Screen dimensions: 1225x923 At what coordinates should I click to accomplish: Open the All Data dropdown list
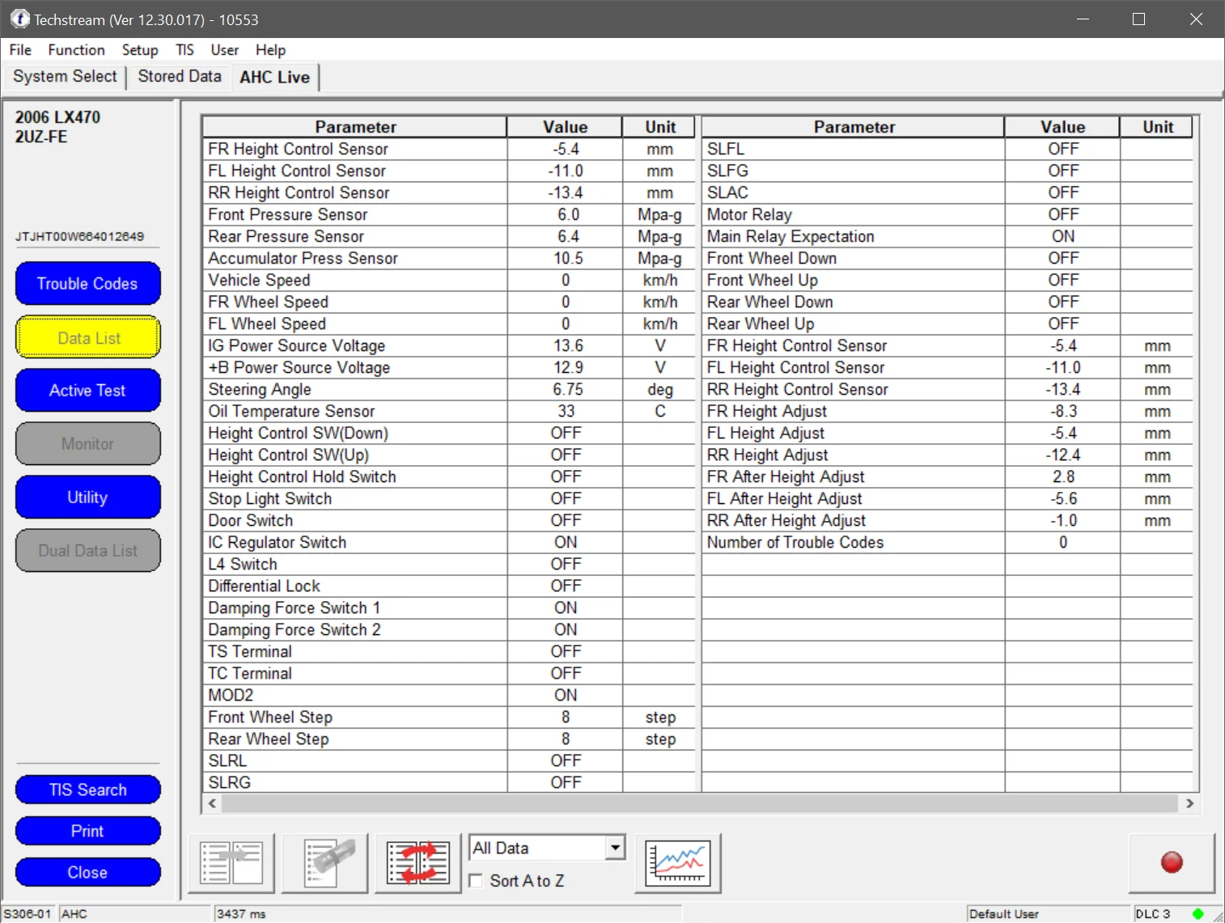[x=616, y=848]
